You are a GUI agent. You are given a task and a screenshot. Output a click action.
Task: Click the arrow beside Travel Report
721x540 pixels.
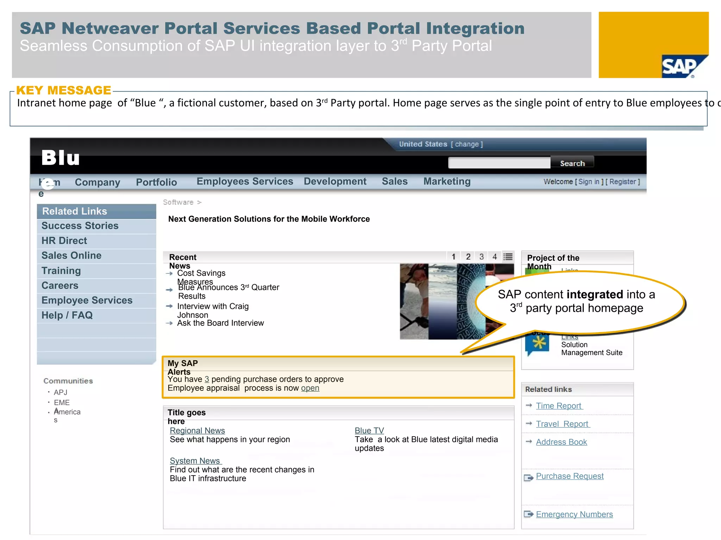click(529, 423)
